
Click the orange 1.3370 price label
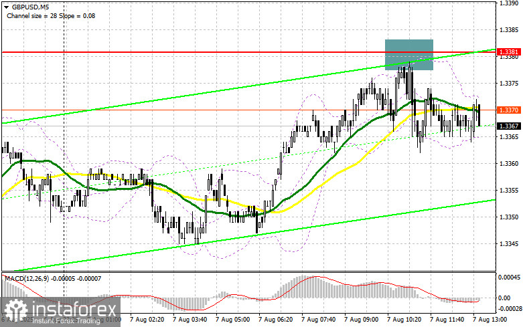(509, 110)
